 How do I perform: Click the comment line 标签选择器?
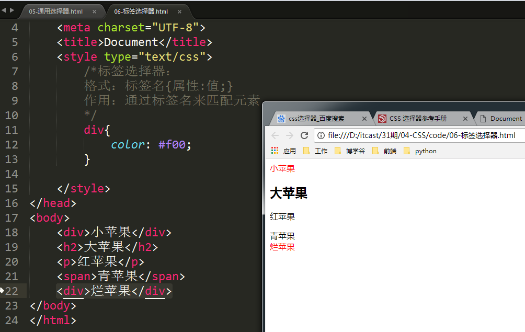[127, 71]
